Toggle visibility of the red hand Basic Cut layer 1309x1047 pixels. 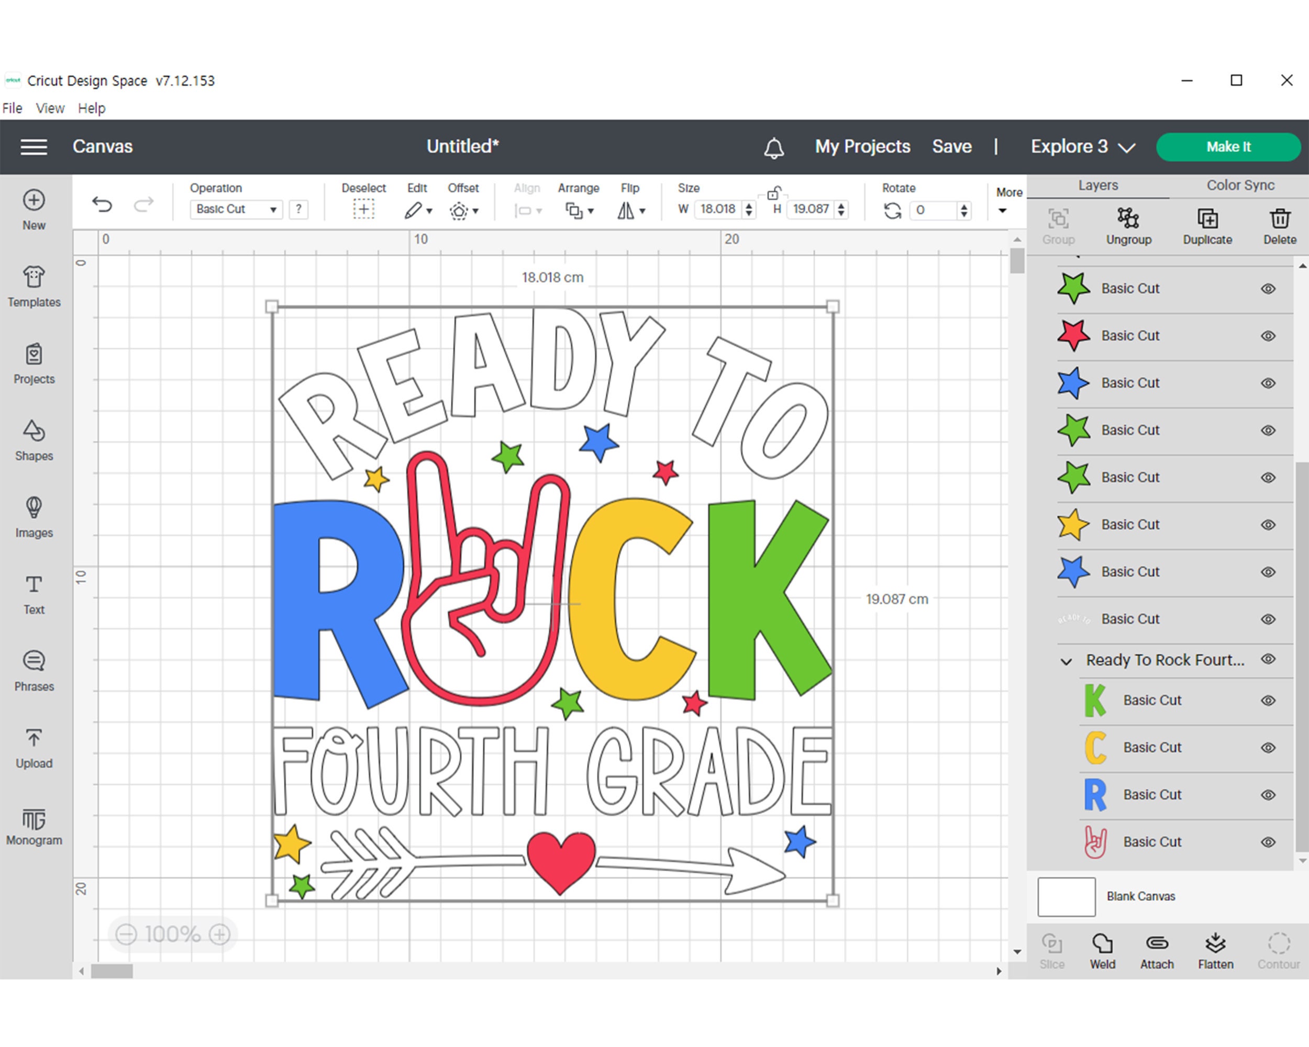(x=1267, y=842)
